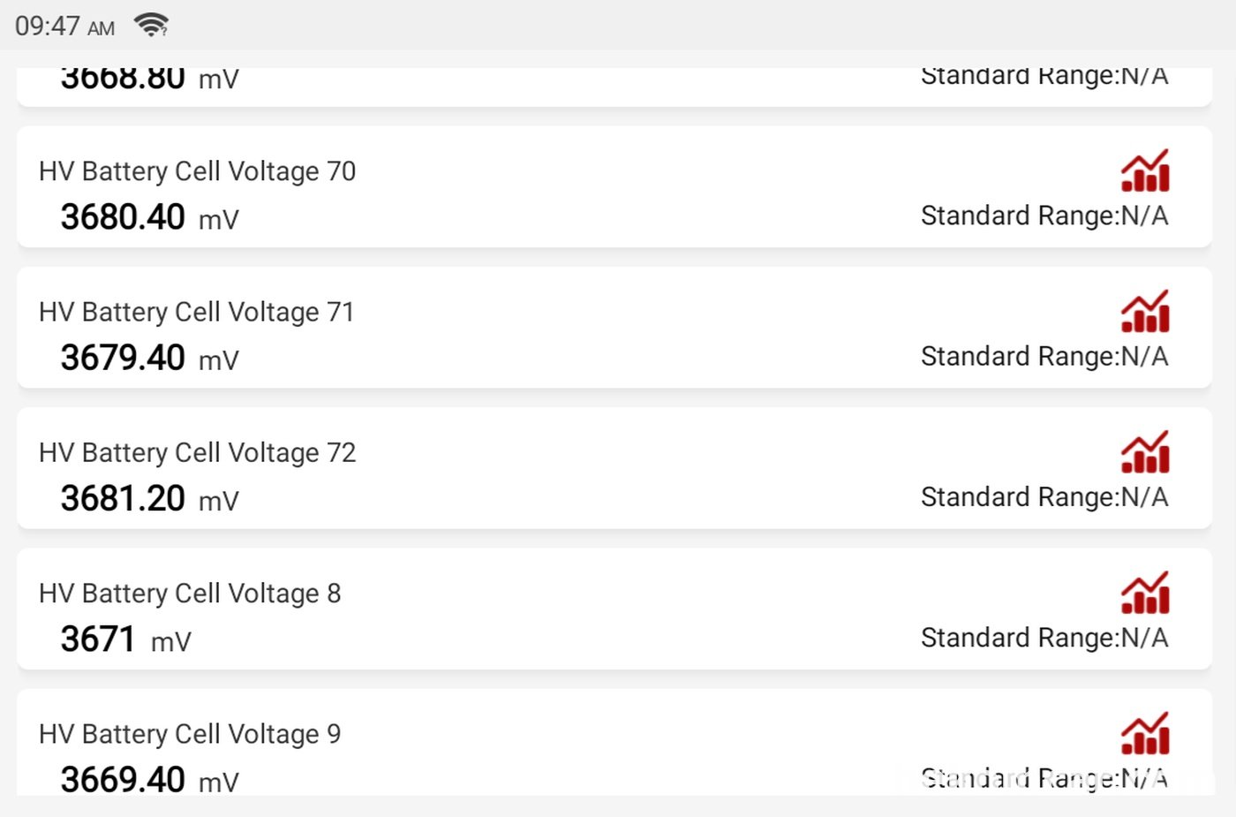Tap the 3669.40 mV reading

[x=149, y=779]
